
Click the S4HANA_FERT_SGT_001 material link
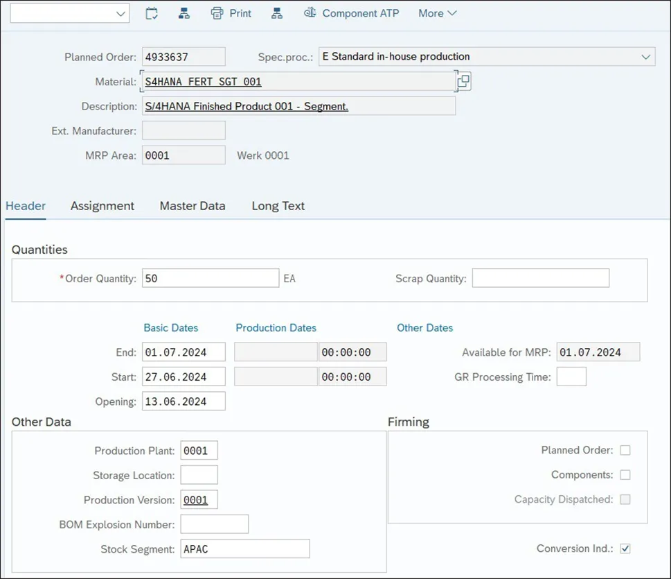[204, 81]
